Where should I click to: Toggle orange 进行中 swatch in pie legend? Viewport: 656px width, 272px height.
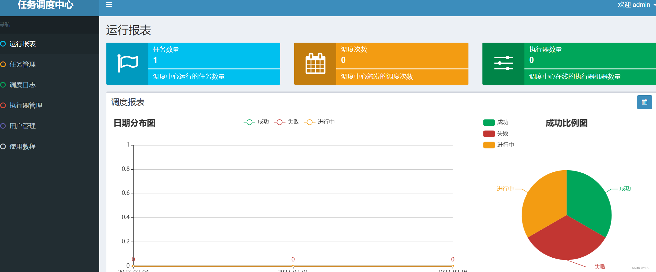[x=489, y=145]
